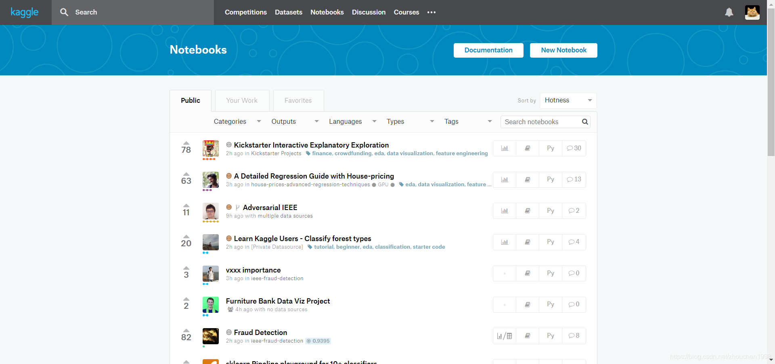The height and width of the screenshot is (364, 775).
Task: Click the 0.9395 score badge
Action: (318, 341)
